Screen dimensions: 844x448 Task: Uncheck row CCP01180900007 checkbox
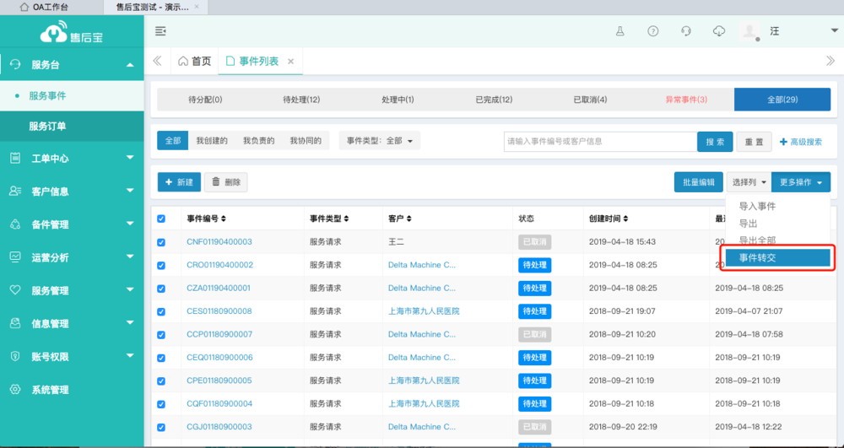(x=161, y=334)
